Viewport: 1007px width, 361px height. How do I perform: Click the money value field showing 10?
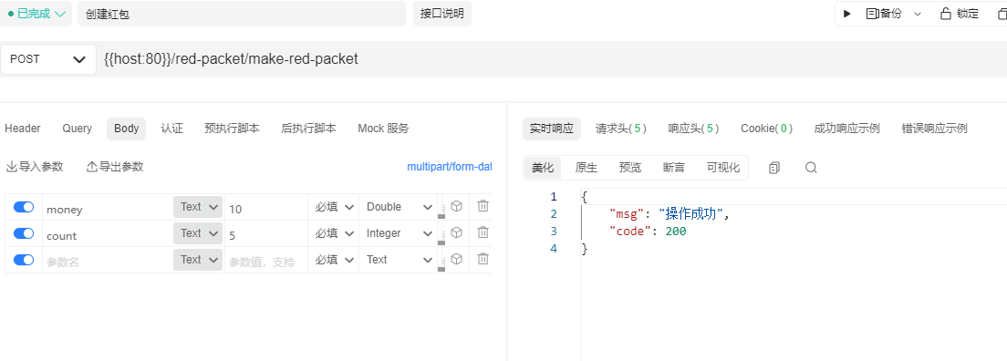[265, 209]
